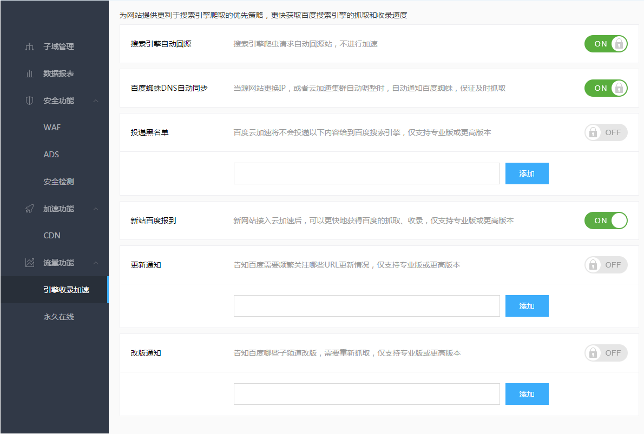Image resolution: width=644 pixels, height=434 pixels.
Task: Click 添加 button under 改版通知
Action: pos(527,394)
